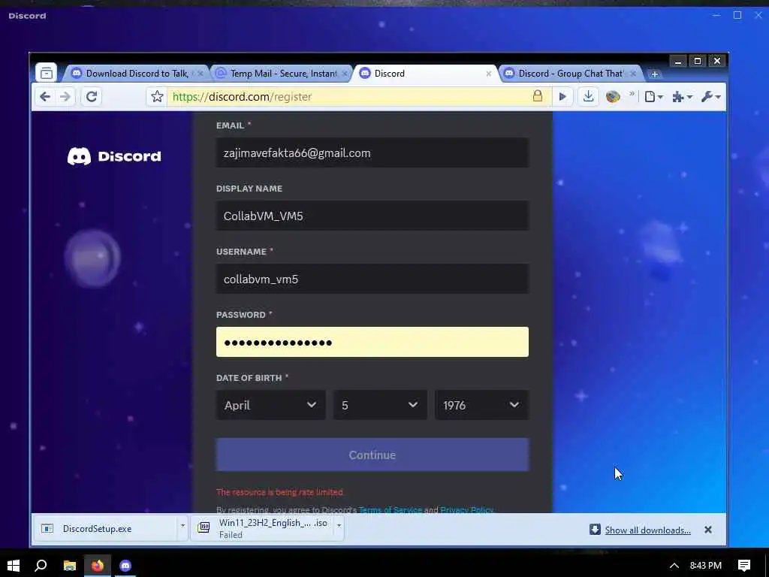This screenshot has width=769, height=577.
Task: Click the address bar URL field
Action: tap(349, 97)
